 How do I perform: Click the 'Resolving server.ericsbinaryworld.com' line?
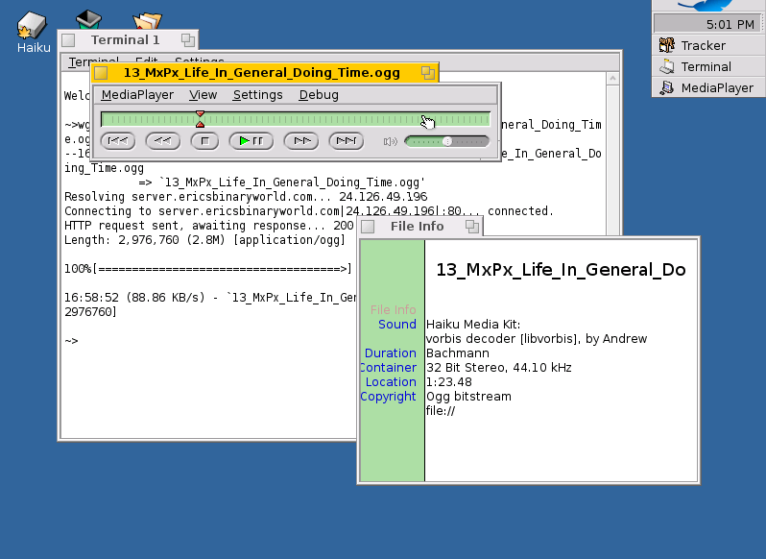point(246,197)
